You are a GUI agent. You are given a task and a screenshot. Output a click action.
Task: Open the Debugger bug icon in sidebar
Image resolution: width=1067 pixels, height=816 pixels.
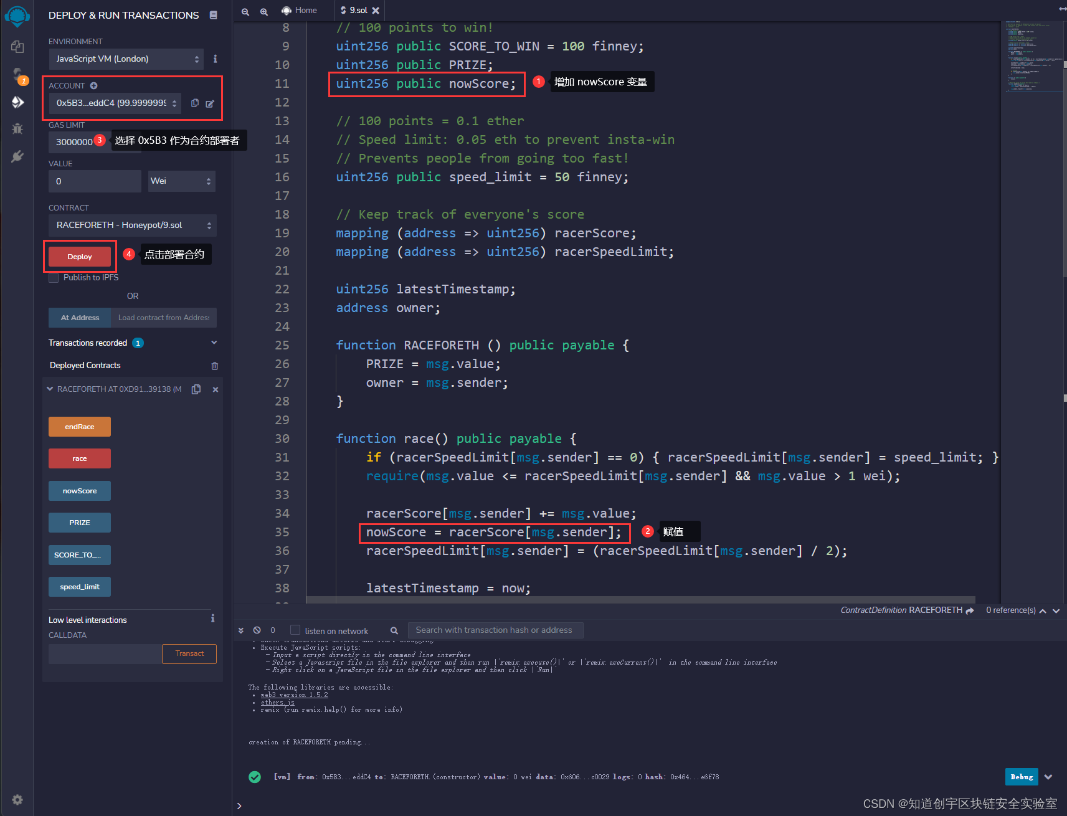pos(17,128)
